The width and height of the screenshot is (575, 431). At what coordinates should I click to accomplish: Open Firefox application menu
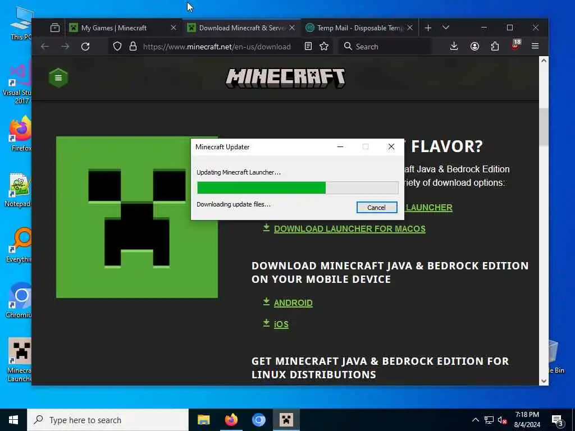[x=535, y=46]
